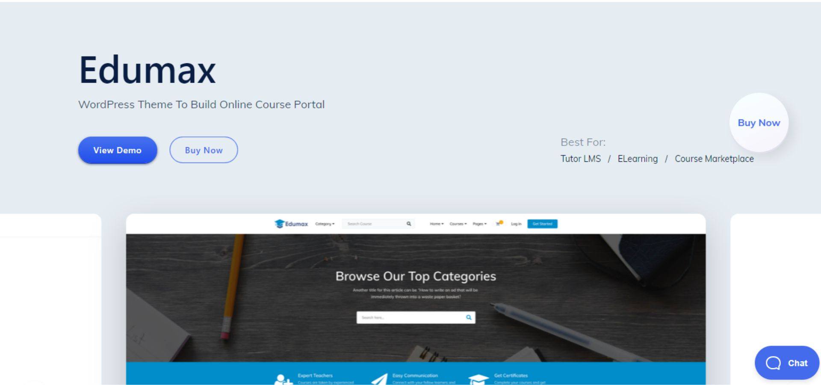Click 'Browse Our Top Categories' heading
This screenshot has width=821, height=385.
pos(416,276)
